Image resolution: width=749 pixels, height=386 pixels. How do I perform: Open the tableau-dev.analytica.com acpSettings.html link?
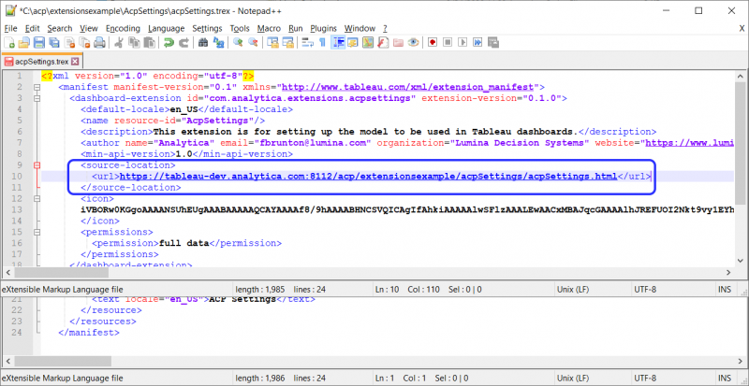pyautogui.click(x=368, y=176)
